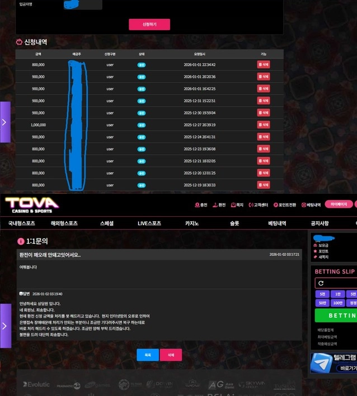The image size is (357, 396).
Task: Click the refresh icon in Betting Slip
Action: (x=321, y=283)
